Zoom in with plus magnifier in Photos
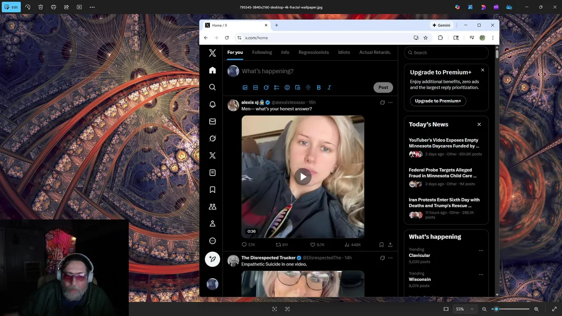Viewport: 562px width, 316px height. tap(536, 309)
